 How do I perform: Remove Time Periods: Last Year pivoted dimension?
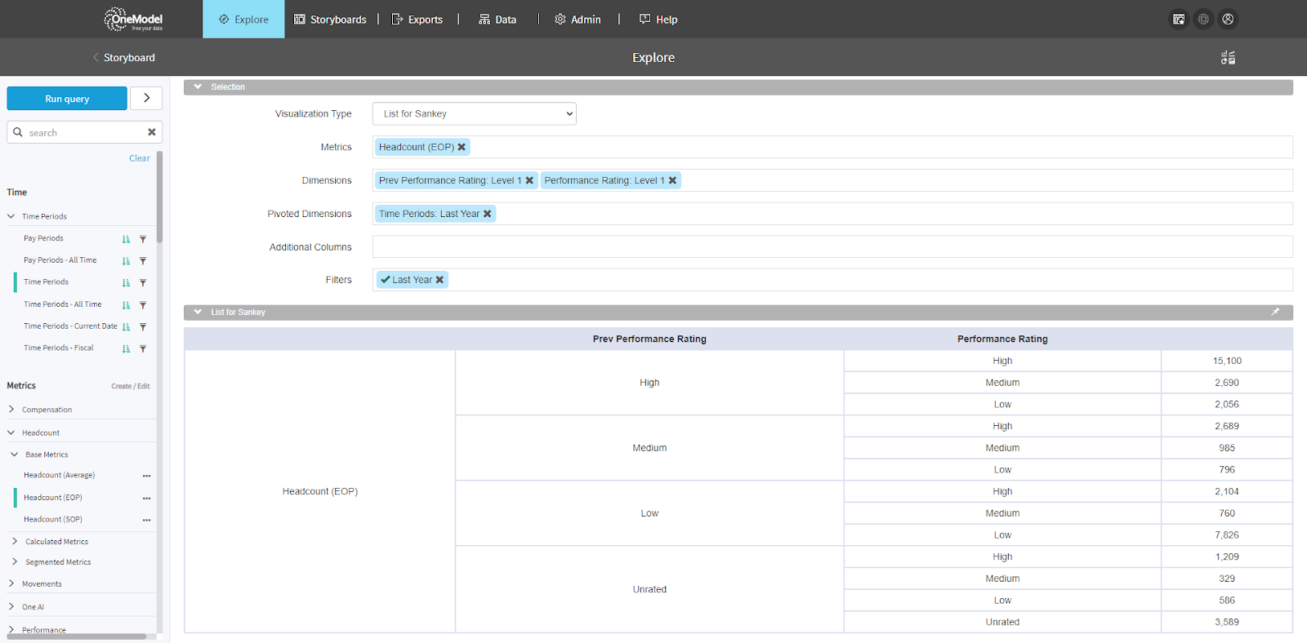click(487, 214)
